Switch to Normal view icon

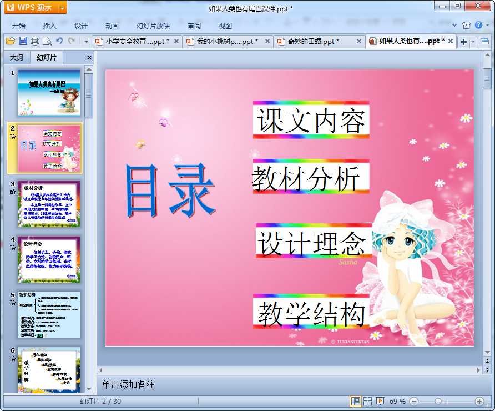tap(356, 402)
